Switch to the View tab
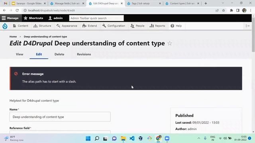Screen dimensions: 255x143 [x=20, y=54]
